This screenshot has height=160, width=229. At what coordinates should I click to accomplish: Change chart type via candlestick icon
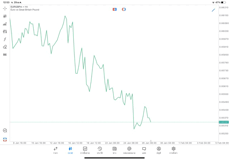(x=5, y=16)
